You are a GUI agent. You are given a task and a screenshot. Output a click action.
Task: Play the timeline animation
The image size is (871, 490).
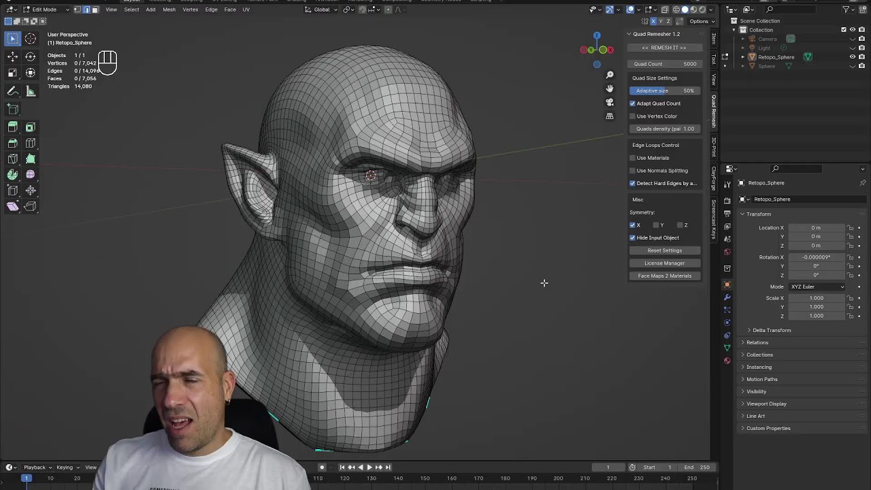369,468
